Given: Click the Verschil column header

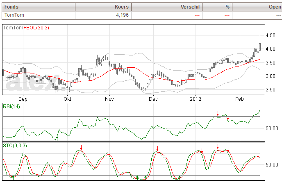Looking at the screenshot, I should 167,7.
